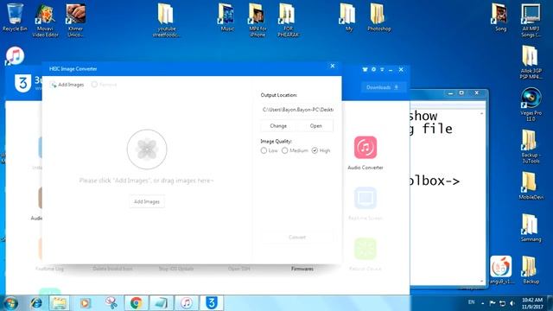Click the centered Add Images button
Screen dimensions: 553x311
[147, 201]
